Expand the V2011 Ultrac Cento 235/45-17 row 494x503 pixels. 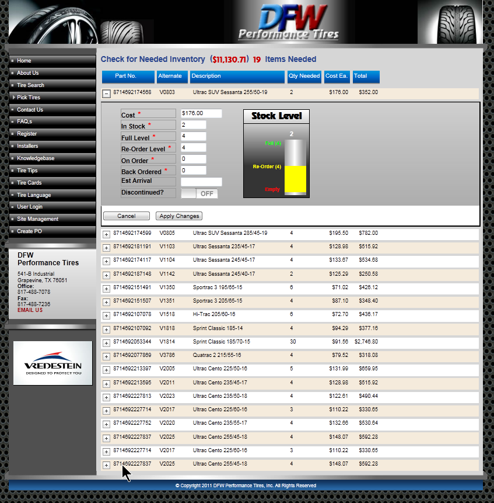coord(106,384)
